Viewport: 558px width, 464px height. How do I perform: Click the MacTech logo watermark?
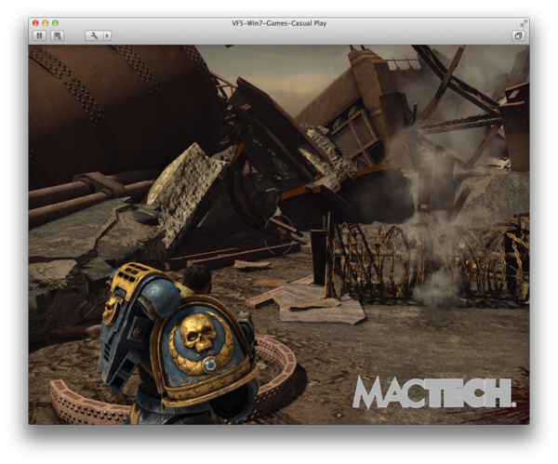[432, 391]
